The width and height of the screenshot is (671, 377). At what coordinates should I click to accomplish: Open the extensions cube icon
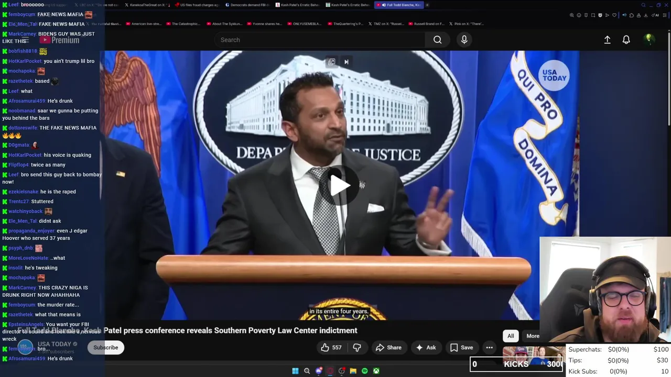pyautogui.click(x=632, y=15)
